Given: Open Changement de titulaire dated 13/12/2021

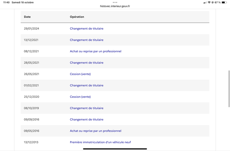Looking at the screenshot, I should pos(87,40).
